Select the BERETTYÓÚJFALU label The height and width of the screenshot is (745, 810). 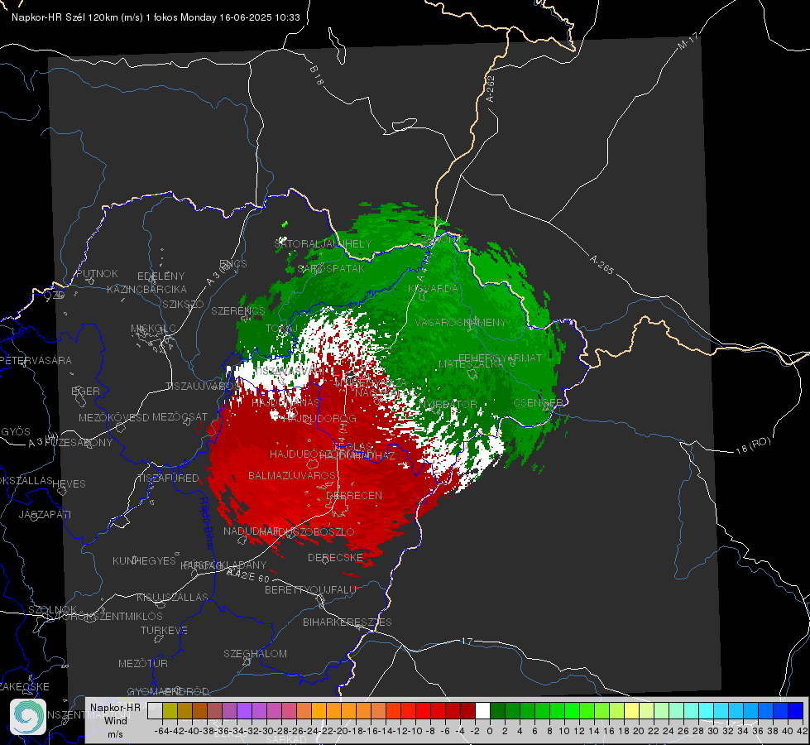310,589
